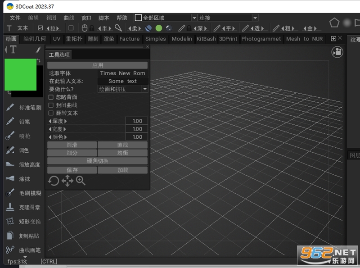The width and height of the screenshot is (360, 268).
Task: Open the 全部区域 dropdown arrow
Action: click(x=194, y=18)
